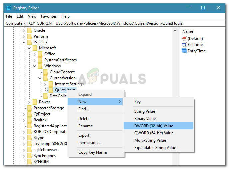Viewport: 229px width, 169px height.
Task: Select New in the context menu
Action: (95, 102)
